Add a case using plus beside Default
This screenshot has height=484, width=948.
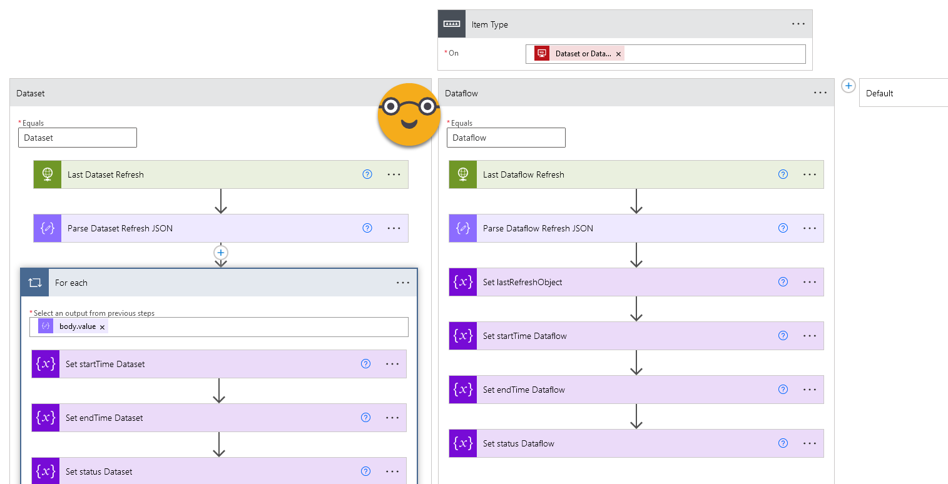coord(848,86)
